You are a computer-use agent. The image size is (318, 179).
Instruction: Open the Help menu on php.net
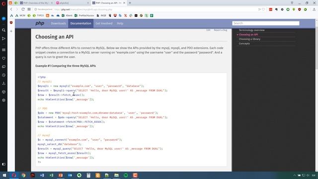coord(120,23)
